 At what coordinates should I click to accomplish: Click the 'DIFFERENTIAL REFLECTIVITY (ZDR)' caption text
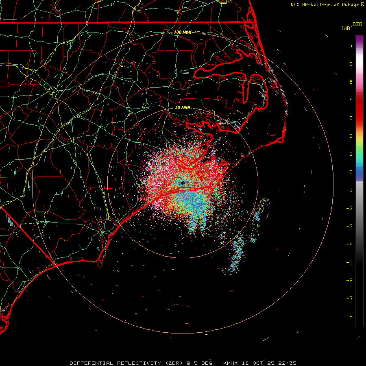pos(127,363)
